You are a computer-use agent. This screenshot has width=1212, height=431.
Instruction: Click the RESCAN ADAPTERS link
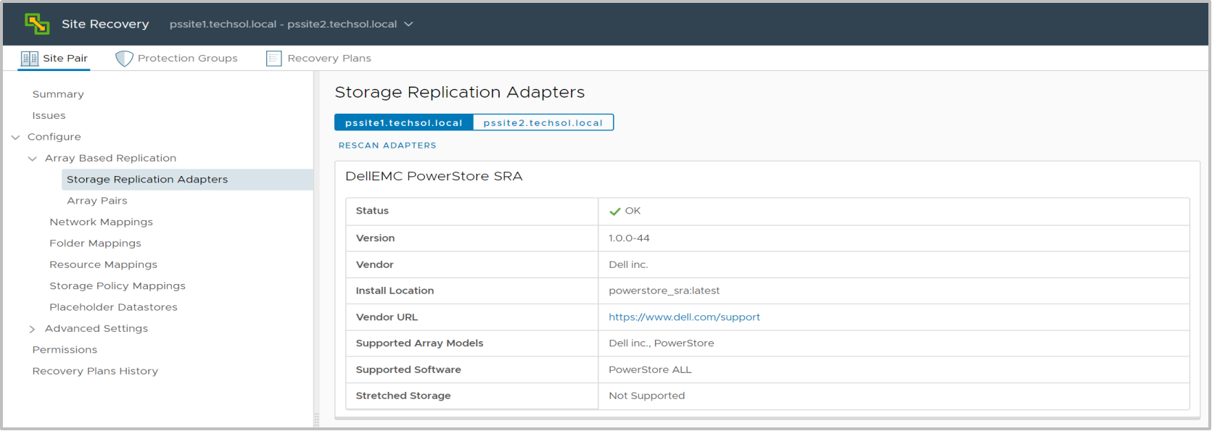coord(387,146)
